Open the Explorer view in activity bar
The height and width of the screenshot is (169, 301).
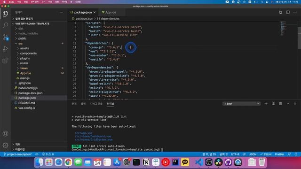point(5,14)
